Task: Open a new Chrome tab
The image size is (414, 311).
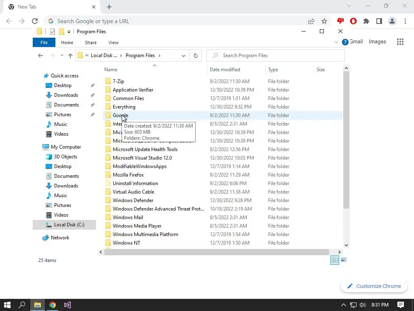Action: pos(109,7)
